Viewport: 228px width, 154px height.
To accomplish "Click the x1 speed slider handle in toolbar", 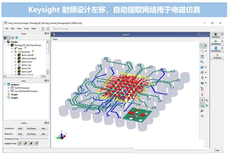I will coord(54,29).
